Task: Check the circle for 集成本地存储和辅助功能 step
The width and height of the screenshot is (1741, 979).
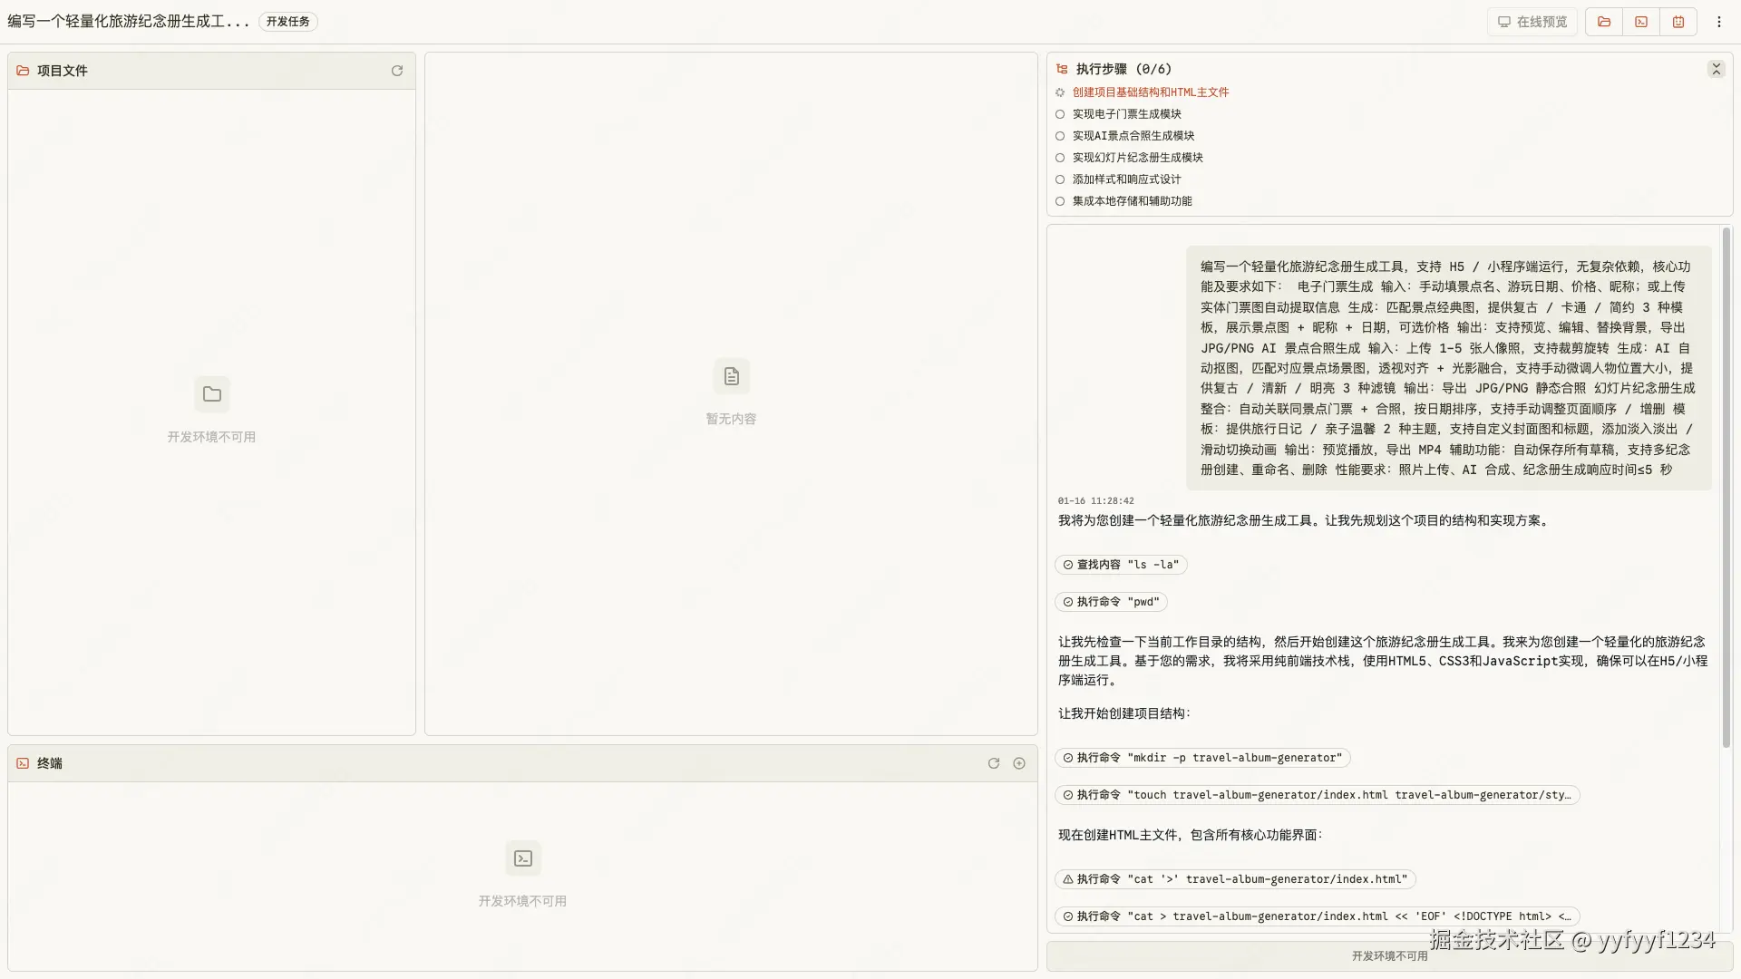Action: click(1060, 201)
